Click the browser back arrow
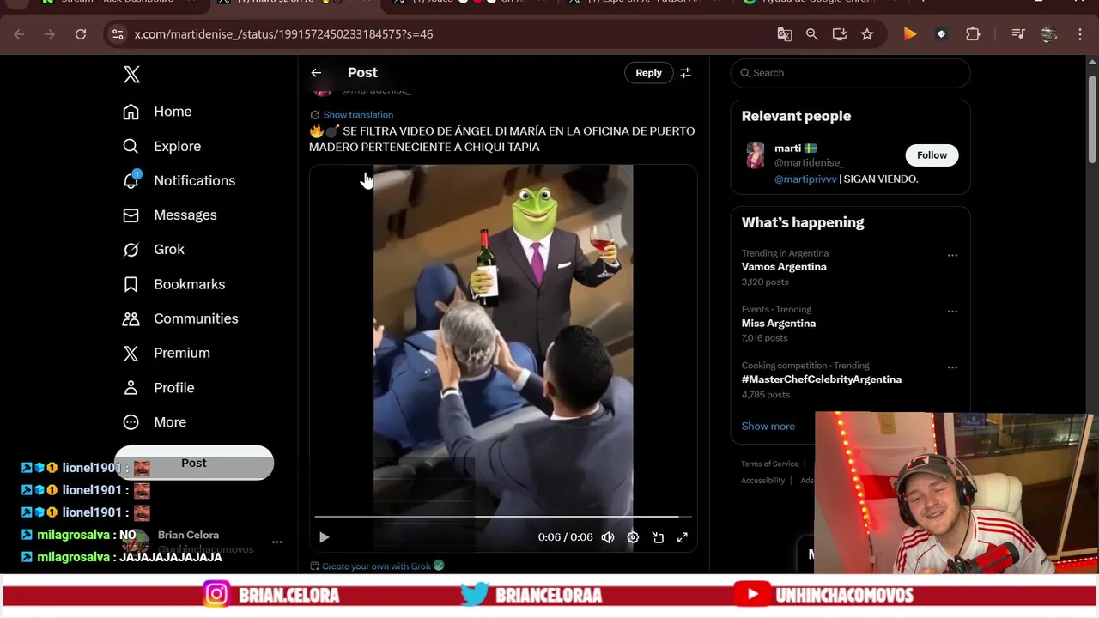The image size is (1099, 618). coord(19,34)
